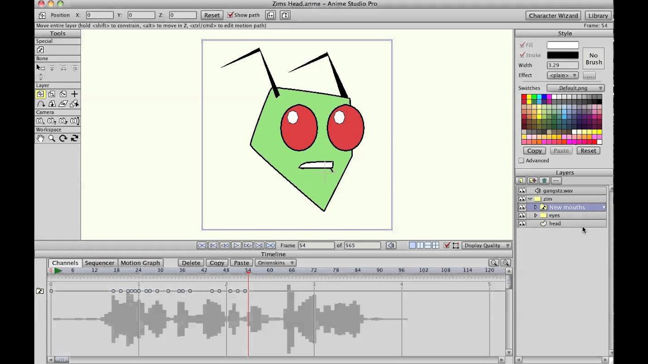Click the Reset position button
Viewport: 648px width, 364px height.
click(212, 15)
